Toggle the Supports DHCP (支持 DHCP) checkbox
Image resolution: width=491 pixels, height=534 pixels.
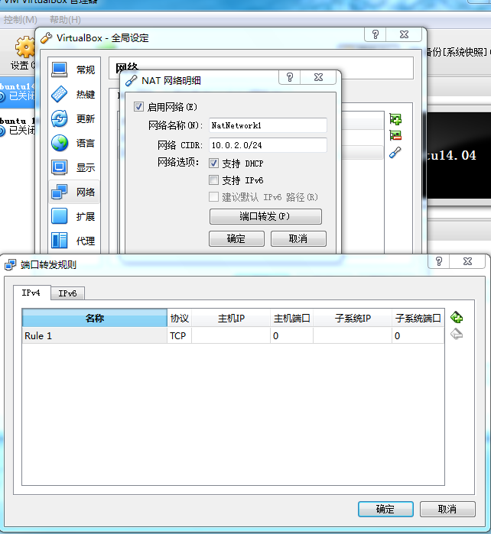click(214, 163)
